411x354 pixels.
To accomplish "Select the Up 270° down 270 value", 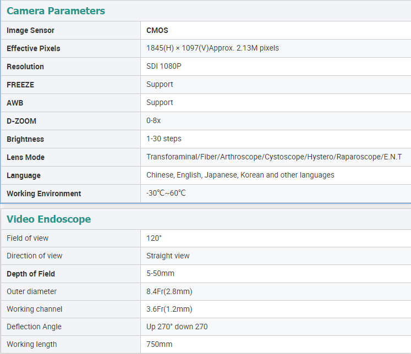I will 177,327.
